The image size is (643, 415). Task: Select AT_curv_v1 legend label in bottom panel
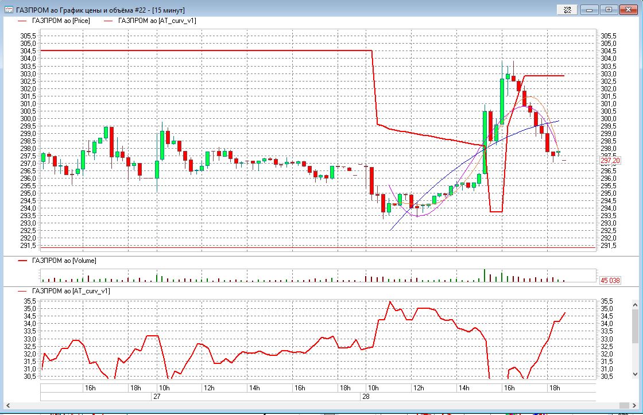(x=71, y=291)
